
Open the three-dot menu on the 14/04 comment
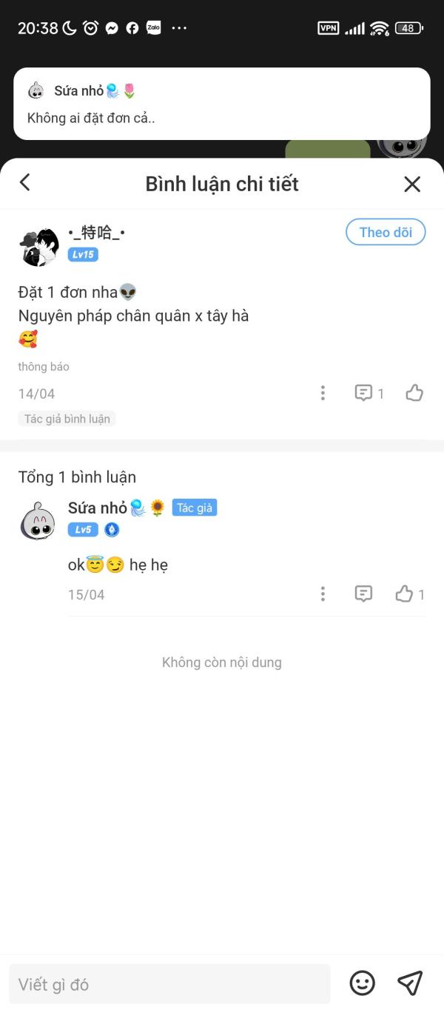pyautogui.click(x=323, y=393)
